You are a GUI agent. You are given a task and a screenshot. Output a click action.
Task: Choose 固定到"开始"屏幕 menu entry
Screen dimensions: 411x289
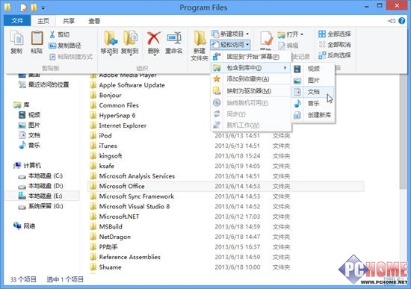coord(250,57)
